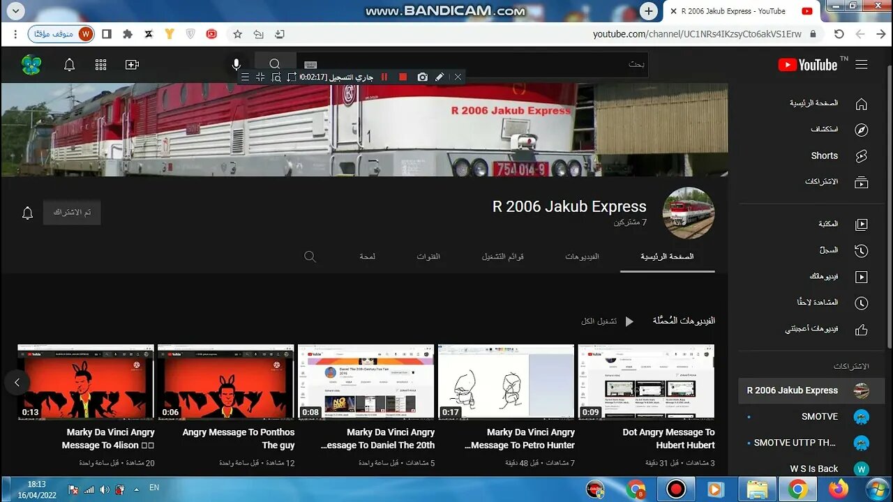Open SMOTVE subscription in sidebar

point(812,416)
